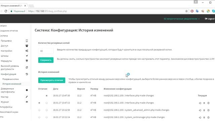
Task: Click the Журнал eye icon in sidebar
Action: 27,102
